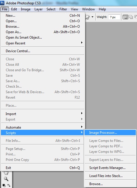Select the Zoom tool magnifier icon
The image size is (137, 188).
6,179
